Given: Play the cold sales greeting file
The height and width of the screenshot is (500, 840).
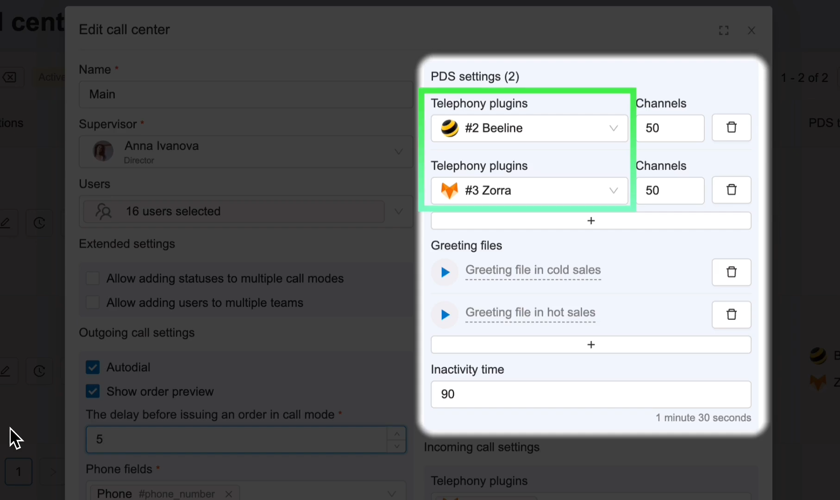Looking at the screenshot, I should pyautogui.click(x=445, y=272).
